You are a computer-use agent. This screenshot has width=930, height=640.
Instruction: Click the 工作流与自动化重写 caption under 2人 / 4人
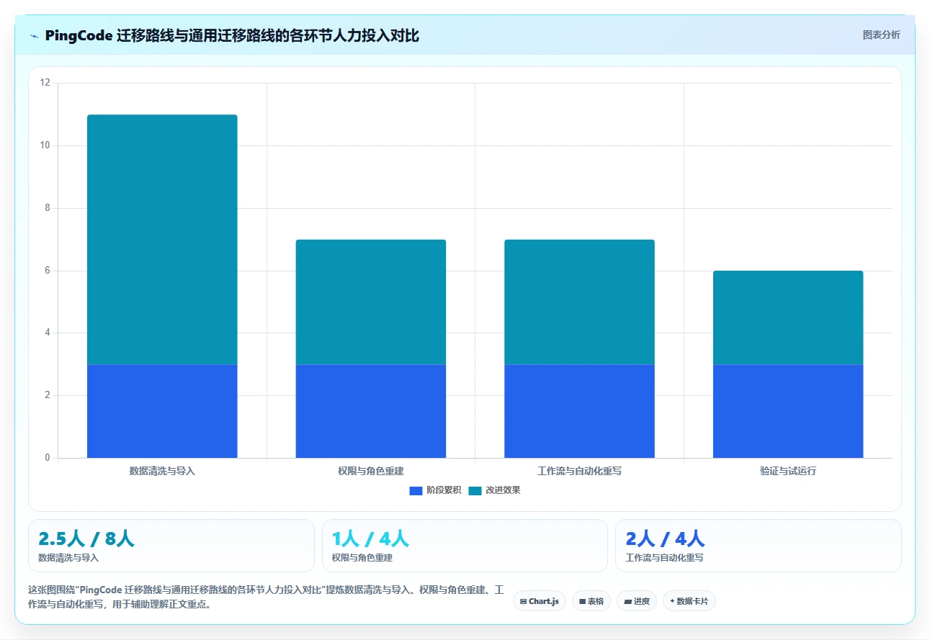[x=665, y=557]
